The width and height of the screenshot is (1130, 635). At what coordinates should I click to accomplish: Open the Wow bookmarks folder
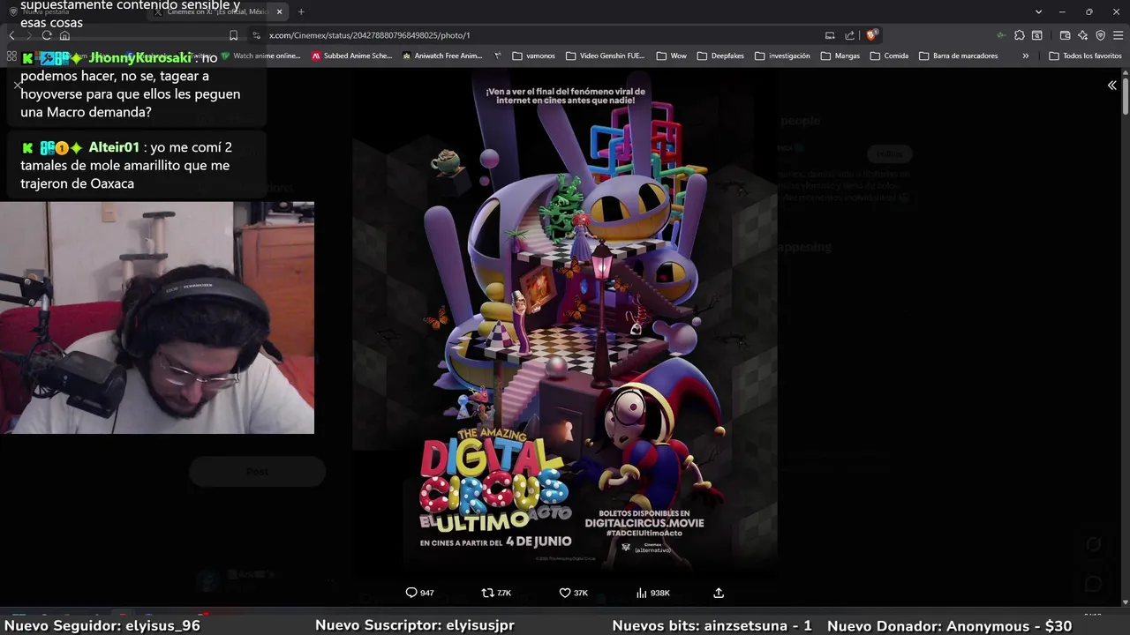(671, 56)
